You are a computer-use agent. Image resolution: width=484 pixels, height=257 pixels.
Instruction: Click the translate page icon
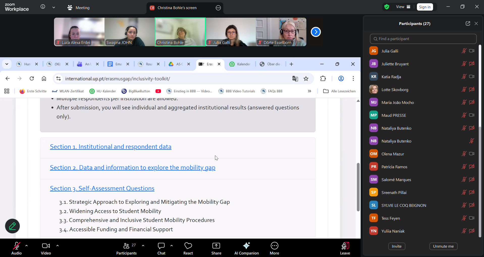(x=295, y=79)
